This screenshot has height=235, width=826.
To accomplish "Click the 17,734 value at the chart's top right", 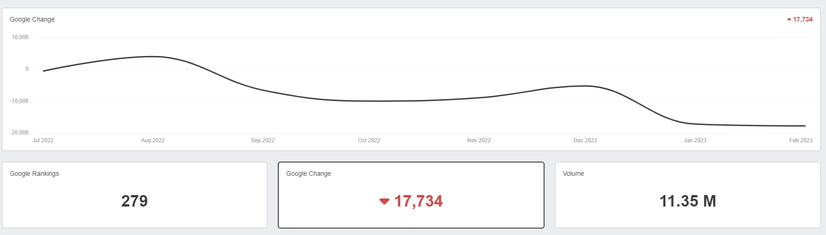I will (x=803, y=19).
